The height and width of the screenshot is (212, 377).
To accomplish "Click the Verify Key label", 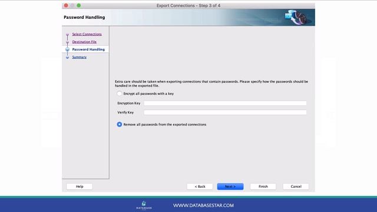I will click(125, 112).
